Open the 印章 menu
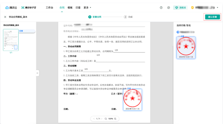This screenshot has width=223, height=124. click(x=78, y=8)
